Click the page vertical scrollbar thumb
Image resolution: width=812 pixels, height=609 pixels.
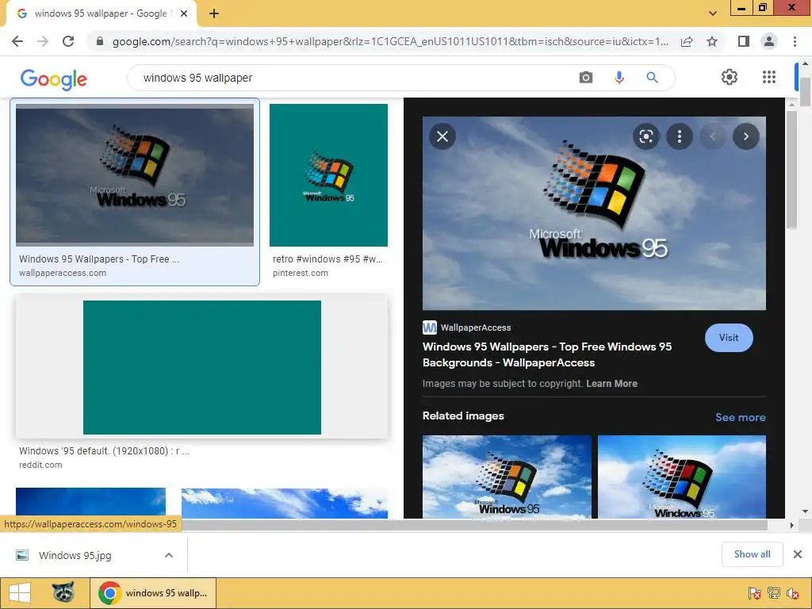806,93
